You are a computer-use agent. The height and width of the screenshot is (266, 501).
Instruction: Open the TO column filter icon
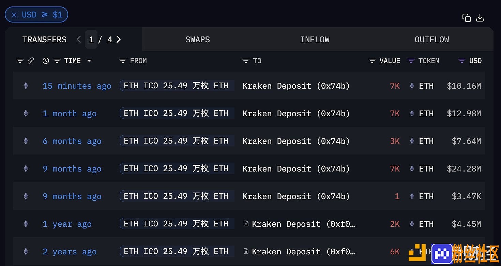(x=246, y=61)
